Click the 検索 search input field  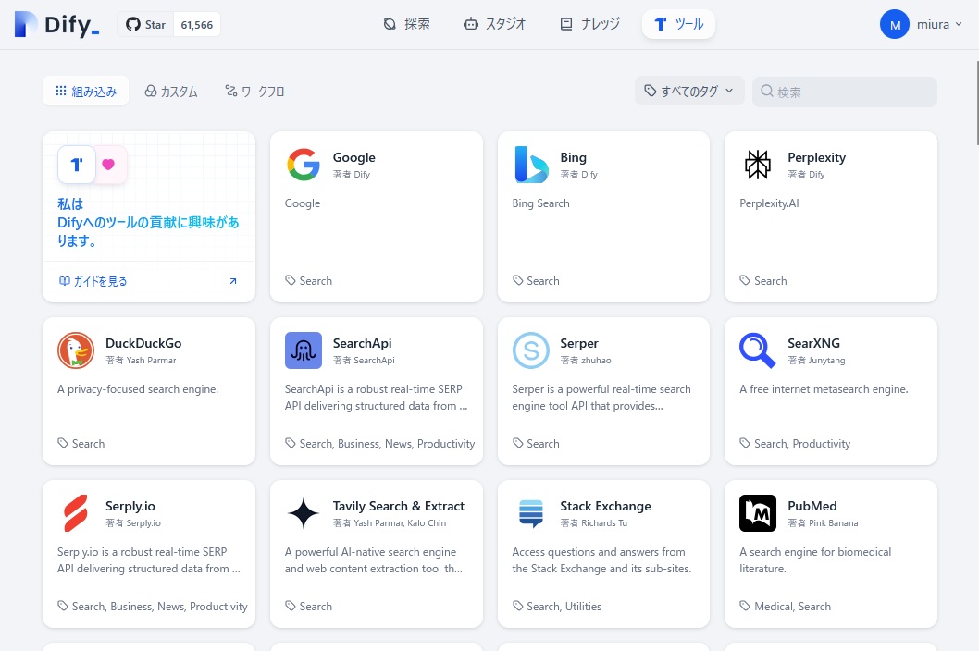pos(851,92)
